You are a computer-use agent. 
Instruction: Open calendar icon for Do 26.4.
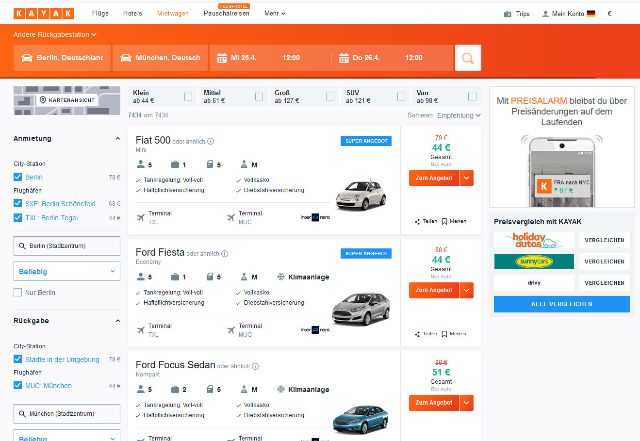click(344, 58)
